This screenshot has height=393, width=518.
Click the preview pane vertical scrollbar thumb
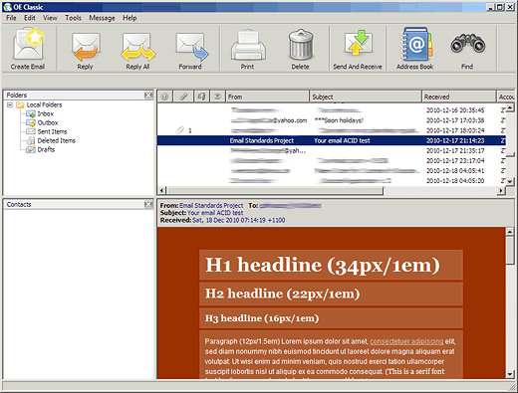(510, 251)
